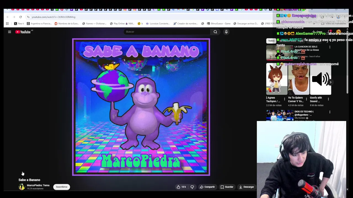
Task: Go forward in browser history
Action: pos(14,17)
